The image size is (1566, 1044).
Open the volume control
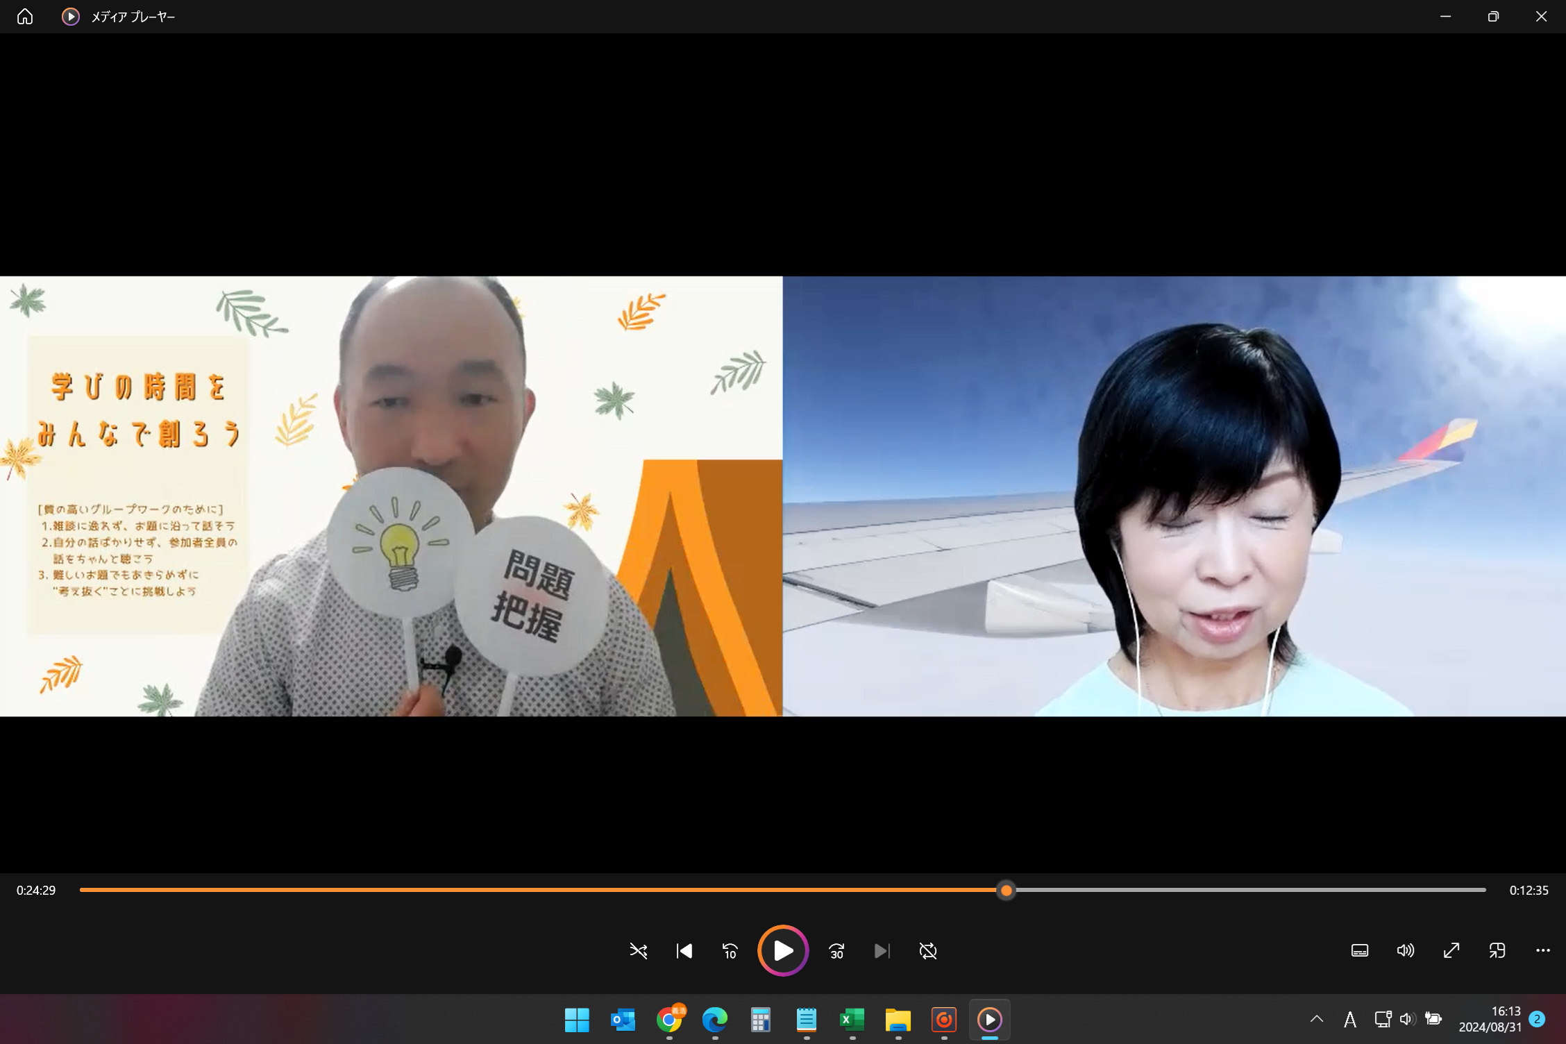[1406, 951]
